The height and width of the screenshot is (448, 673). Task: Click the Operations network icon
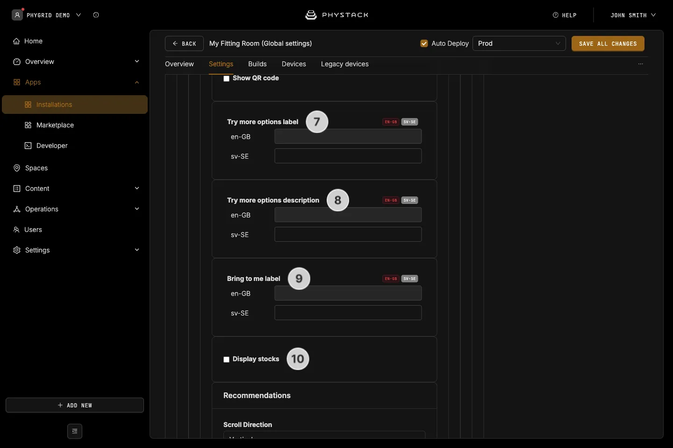tap(17, 209)
